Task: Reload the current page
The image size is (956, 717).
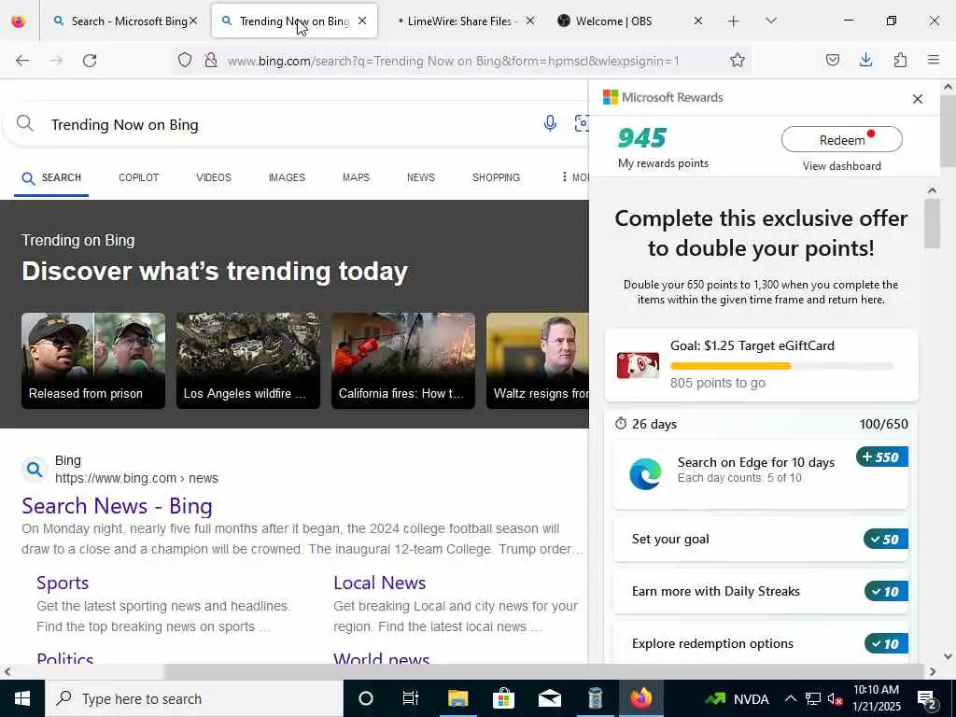Action: click(90, 61)
